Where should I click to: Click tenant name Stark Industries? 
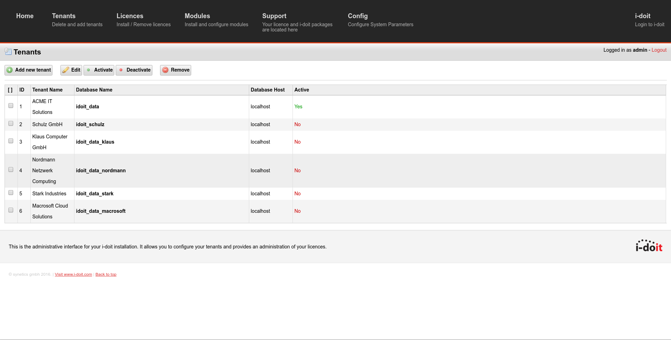(49, 194)
